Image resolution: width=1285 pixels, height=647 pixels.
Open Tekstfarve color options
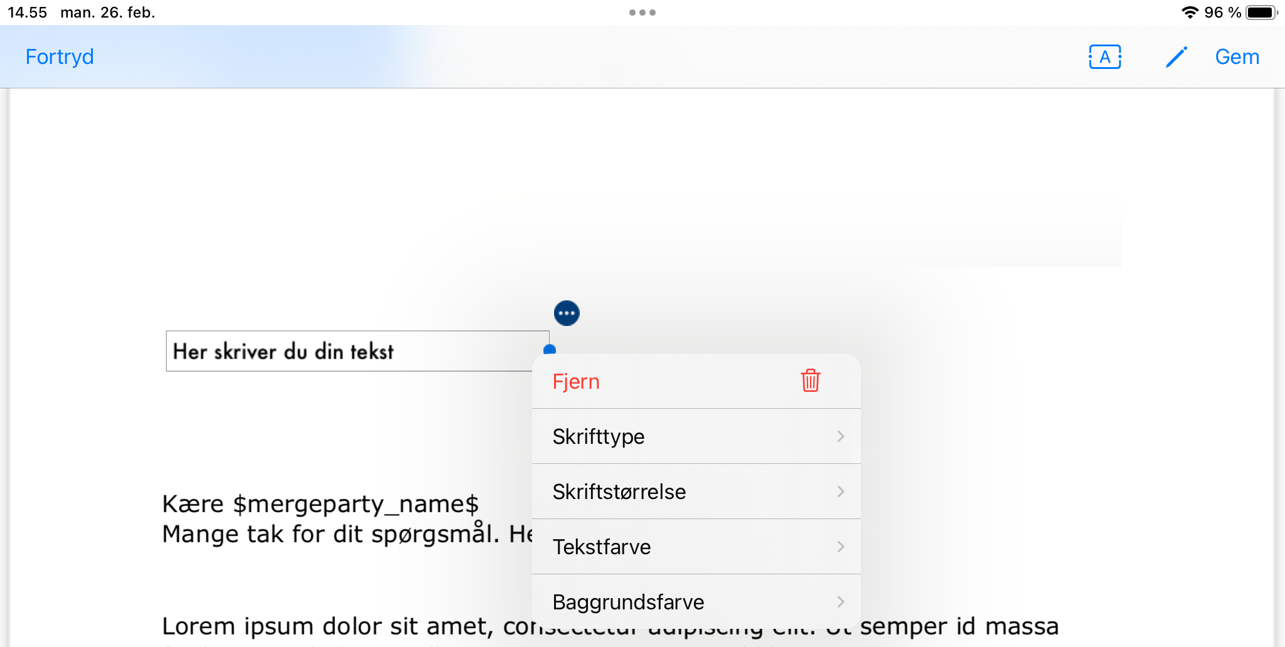(x=601, y=547)
